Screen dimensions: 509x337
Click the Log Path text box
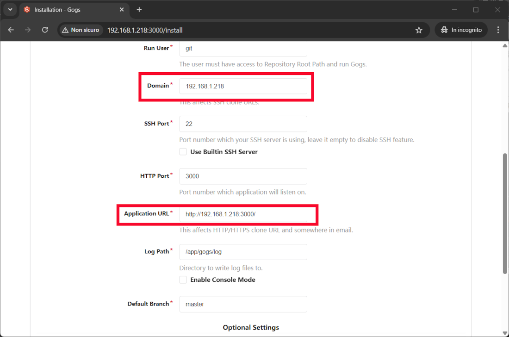coord(243,252)
